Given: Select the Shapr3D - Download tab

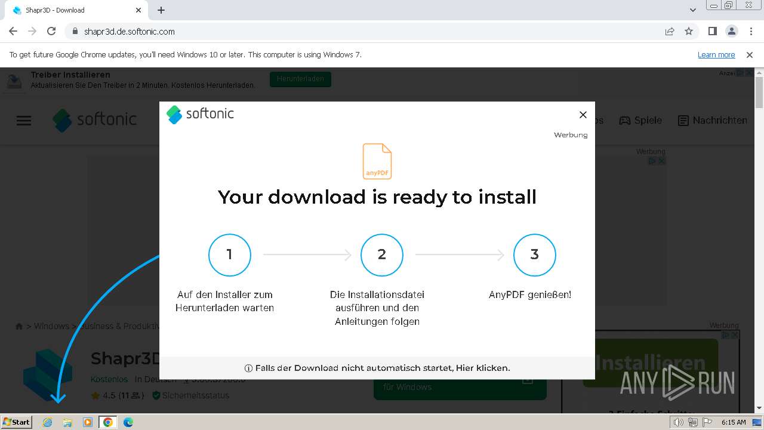Looking at the screenshot, I should (x=76, y=10).
